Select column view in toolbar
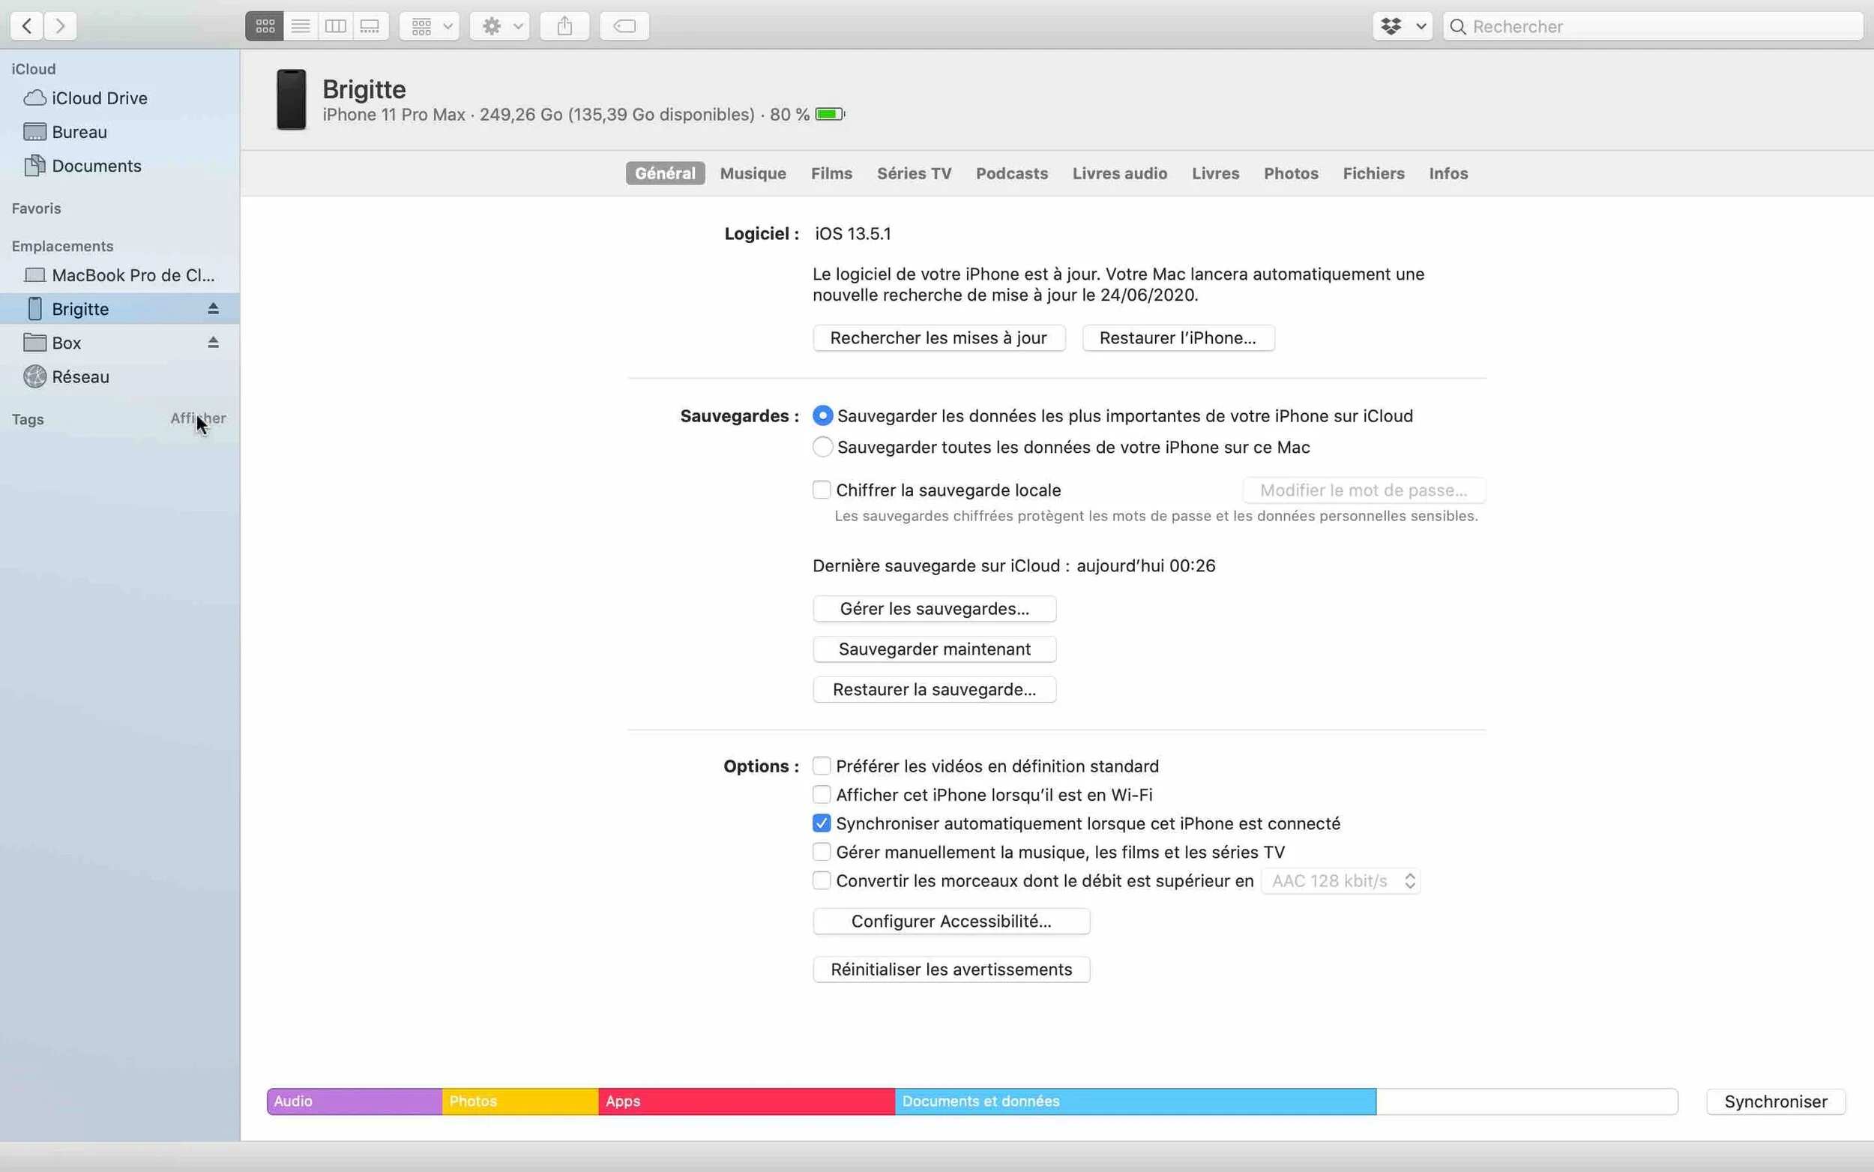The image size is (1874, 1172). click(335, 25)
